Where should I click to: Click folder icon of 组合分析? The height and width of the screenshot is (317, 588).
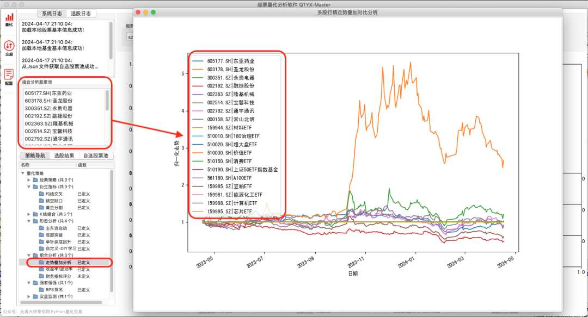[x=35, y=255]
